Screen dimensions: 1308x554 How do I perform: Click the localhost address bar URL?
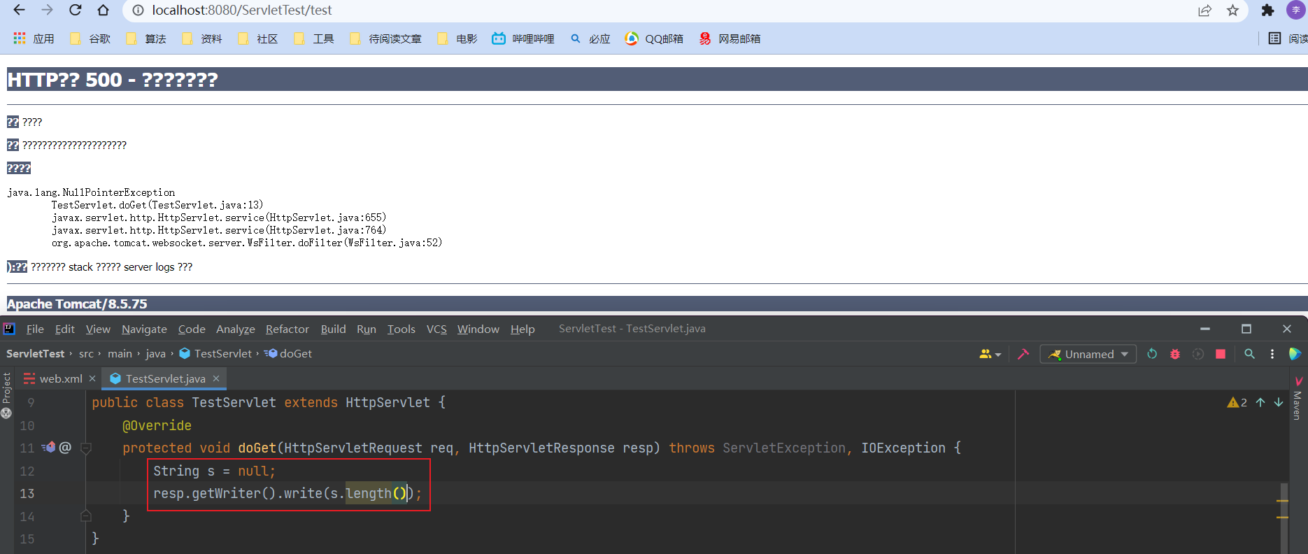(242, 10)
